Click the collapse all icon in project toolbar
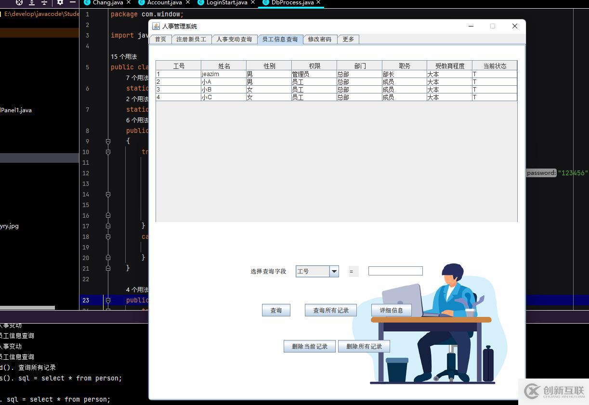The width and height of the screenshot is (589, 405). tap(44, 2)
